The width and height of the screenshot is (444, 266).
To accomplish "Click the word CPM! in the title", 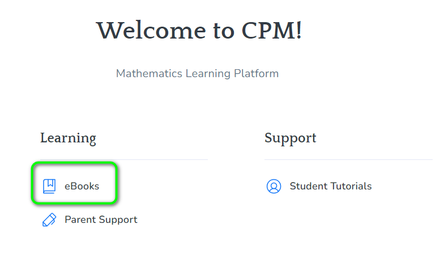I will 272,31.
